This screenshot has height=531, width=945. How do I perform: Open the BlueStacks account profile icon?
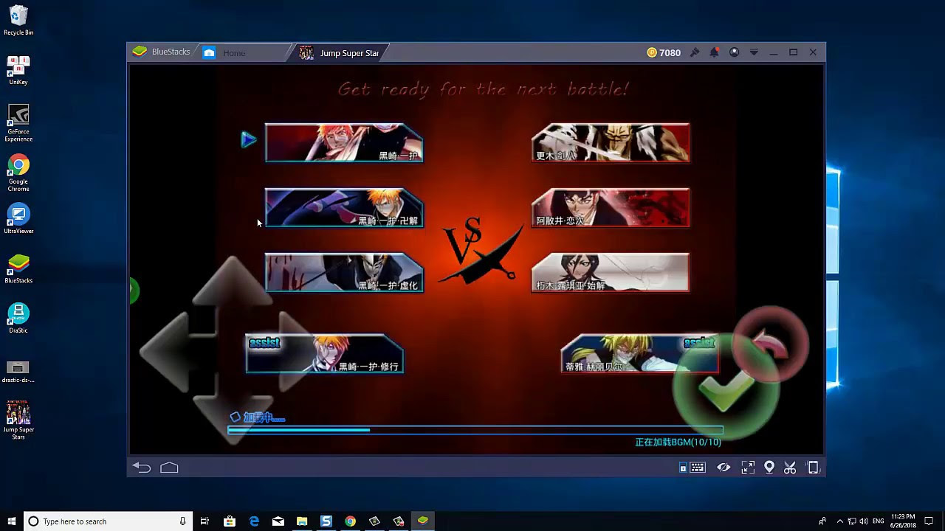coord(734,52)
